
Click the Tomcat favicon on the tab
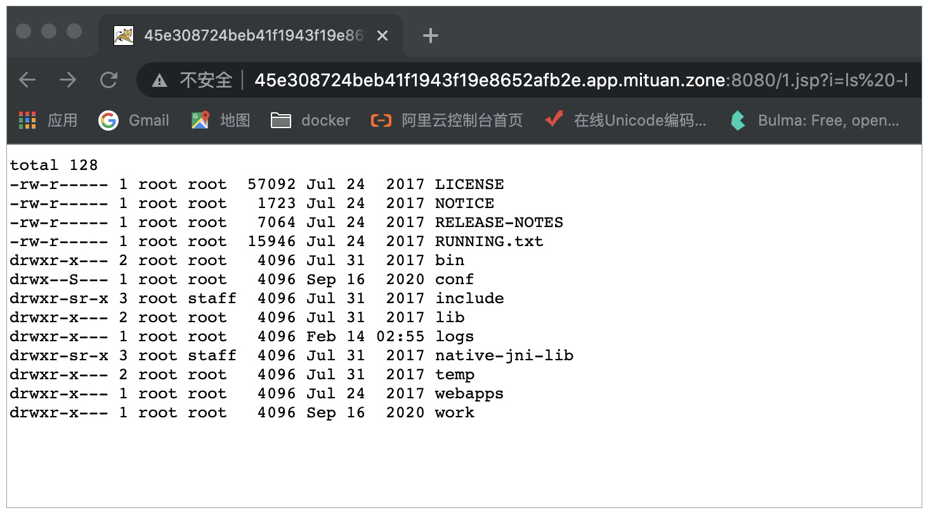pyautogui.click(x=124, y=36)
